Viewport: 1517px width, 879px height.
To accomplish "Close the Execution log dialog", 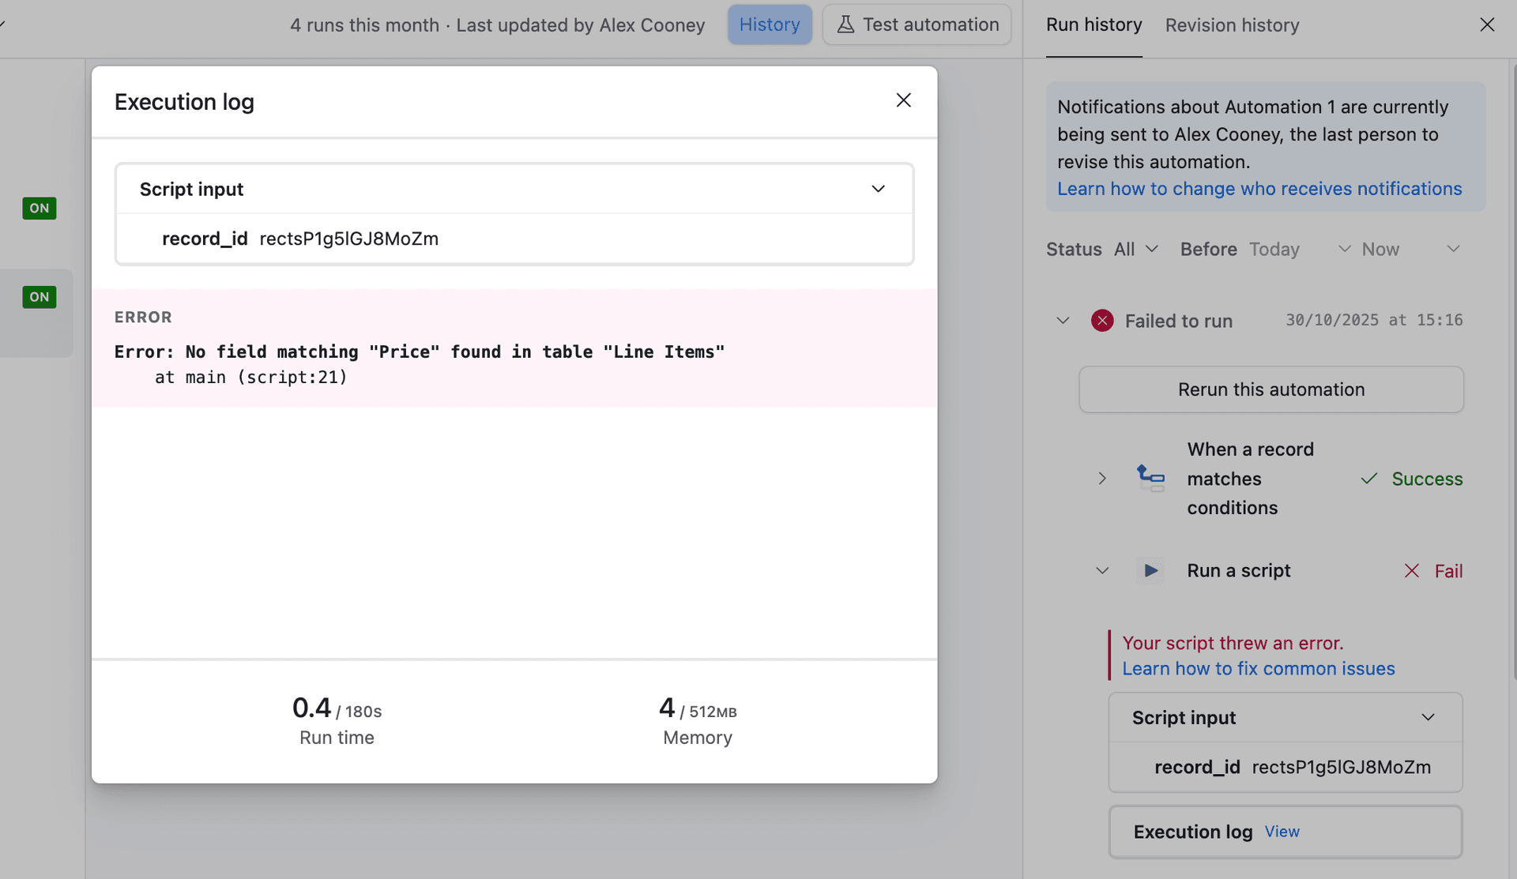I will click(903, 100).
